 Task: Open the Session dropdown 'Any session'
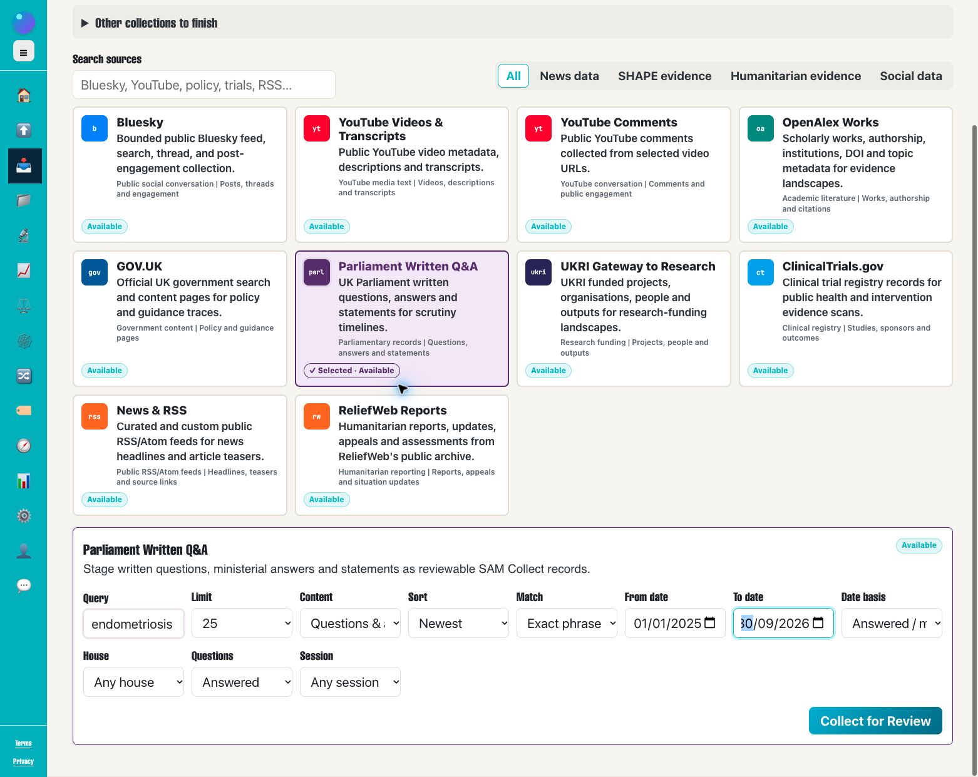[x=350, y=682]
